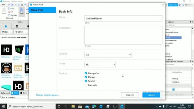Viewport: 194px width, 109px height.
Task: Open the Models category dropdown in Toolbox
Action: 7,32
